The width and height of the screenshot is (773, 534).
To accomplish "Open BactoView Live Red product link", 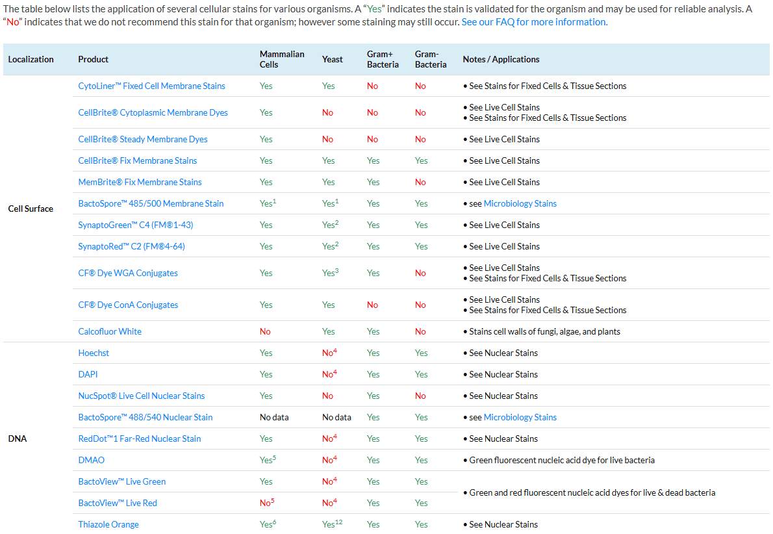I will click(x=118, y=503).
